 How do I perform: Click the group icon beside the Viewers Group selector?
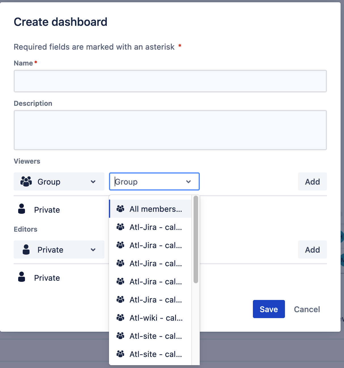(x=26, y=181)
